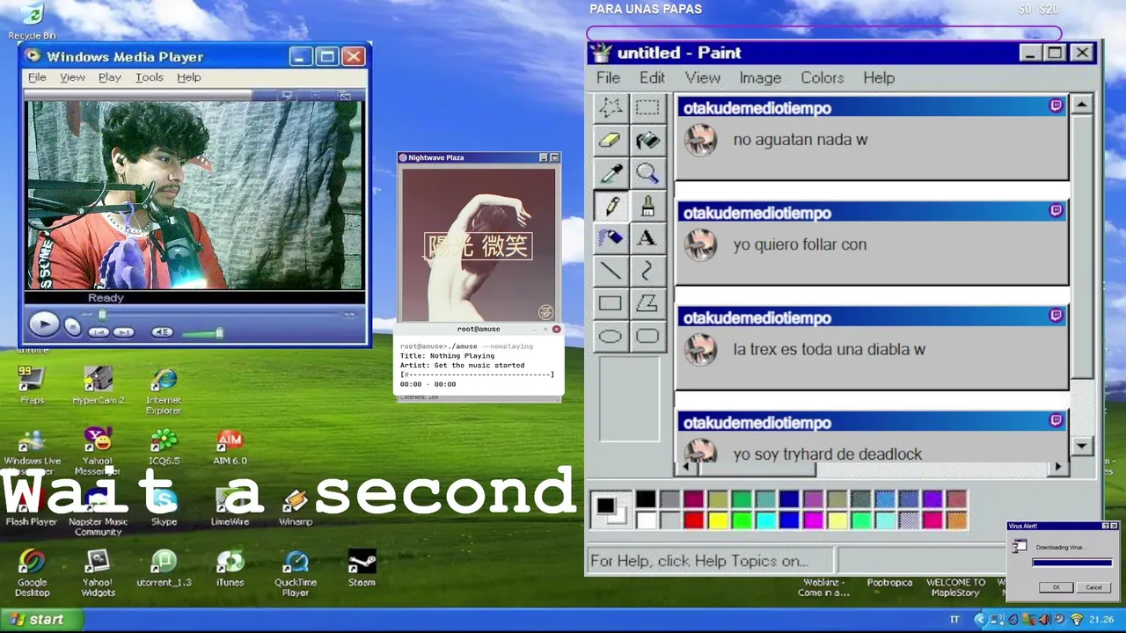This screenshot has width=1126, height=633.
Task: Open the Steam desktop shortcut
Action: click(362, 568)
